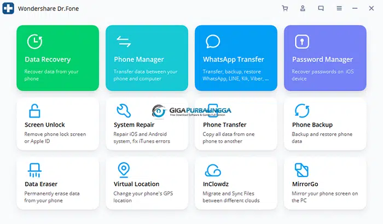Click the Data Recovery clock icon
Viewport: 383px width, 224px height.
point(34,42)
